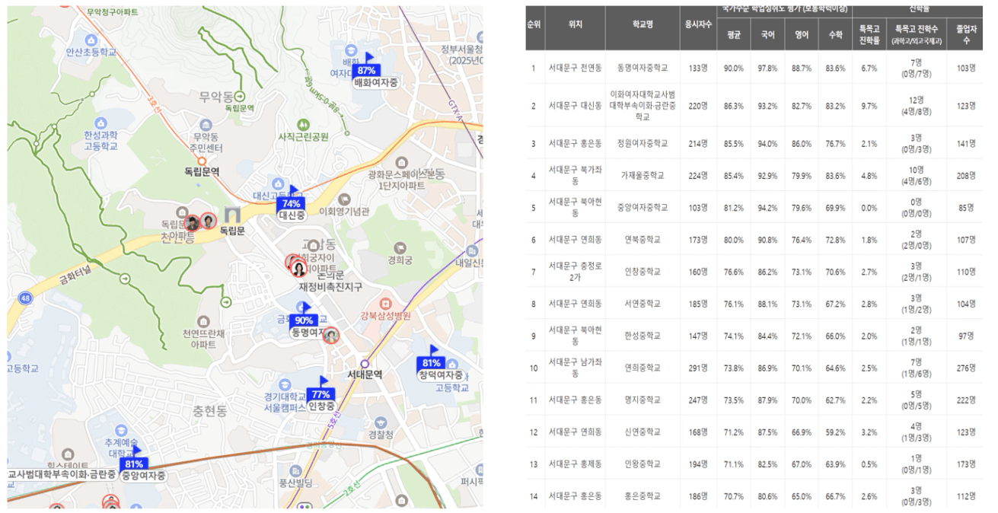Select the 신연중학교 table entry
998x513 pixels.
coord(642,432)
